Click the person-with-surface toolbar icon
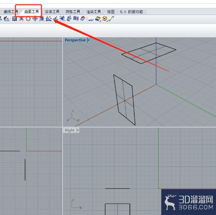 (6, 19)
